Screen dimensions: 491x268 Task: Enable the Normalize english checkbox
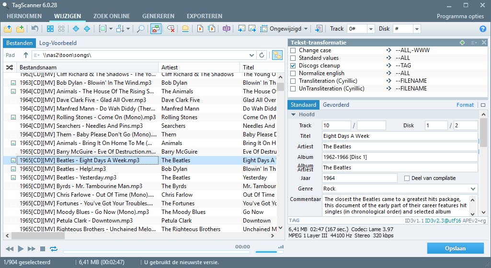(x=293, y=73)
